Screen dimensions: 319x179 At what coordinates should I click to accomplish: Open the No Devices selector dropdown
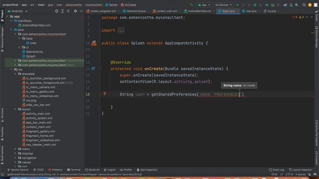[223, 5]
